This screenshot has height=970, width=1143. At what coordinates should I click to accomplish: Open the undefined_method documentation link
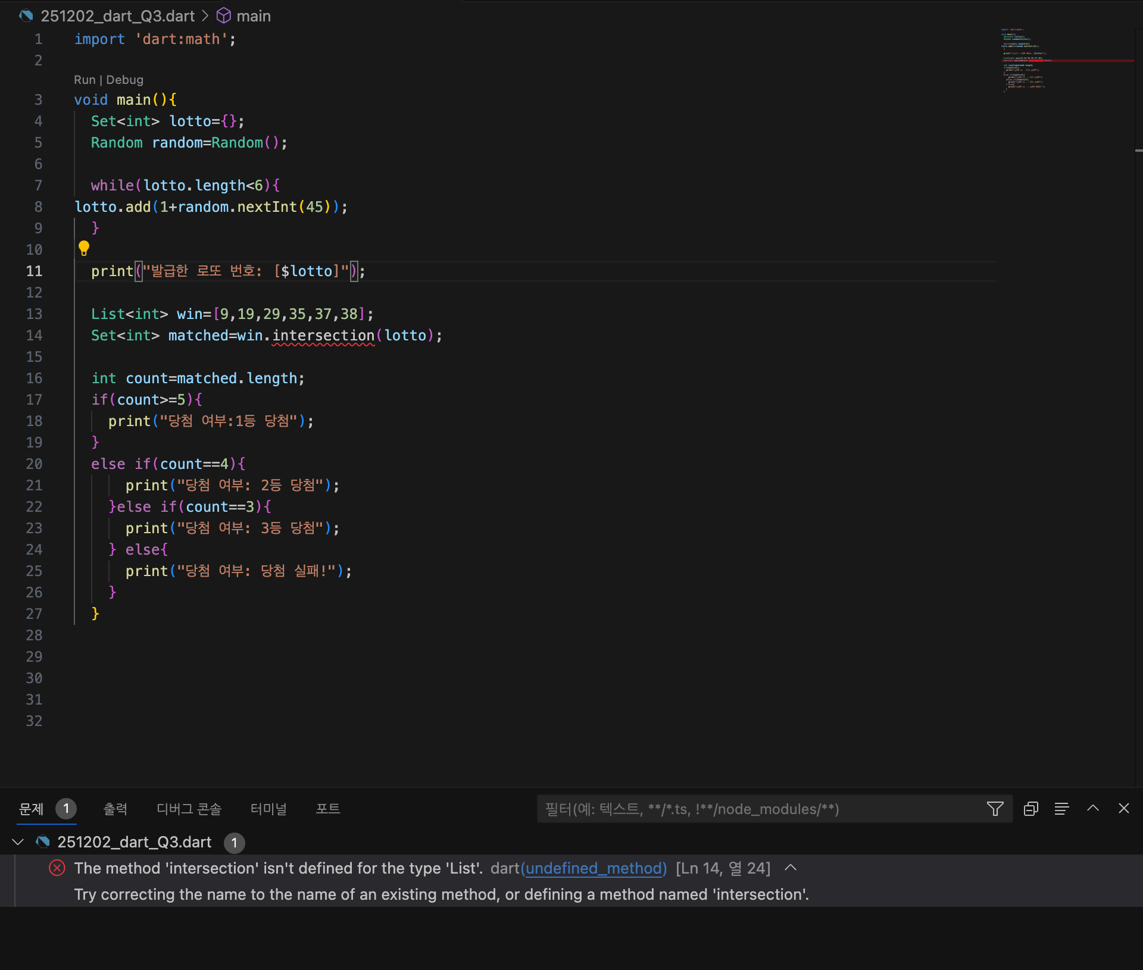(594, 868)
